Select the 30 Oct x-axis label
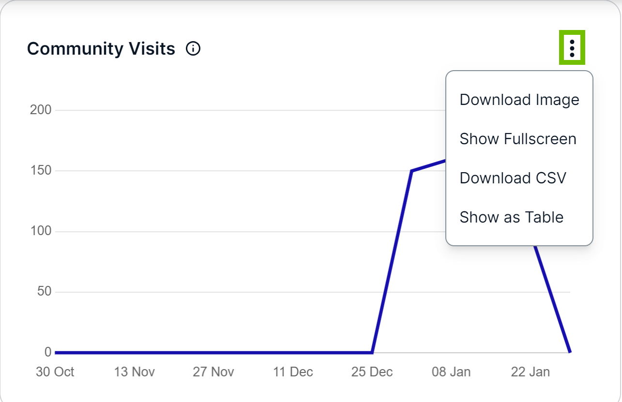This screenshot has height=402, width=622. (55, 372)
